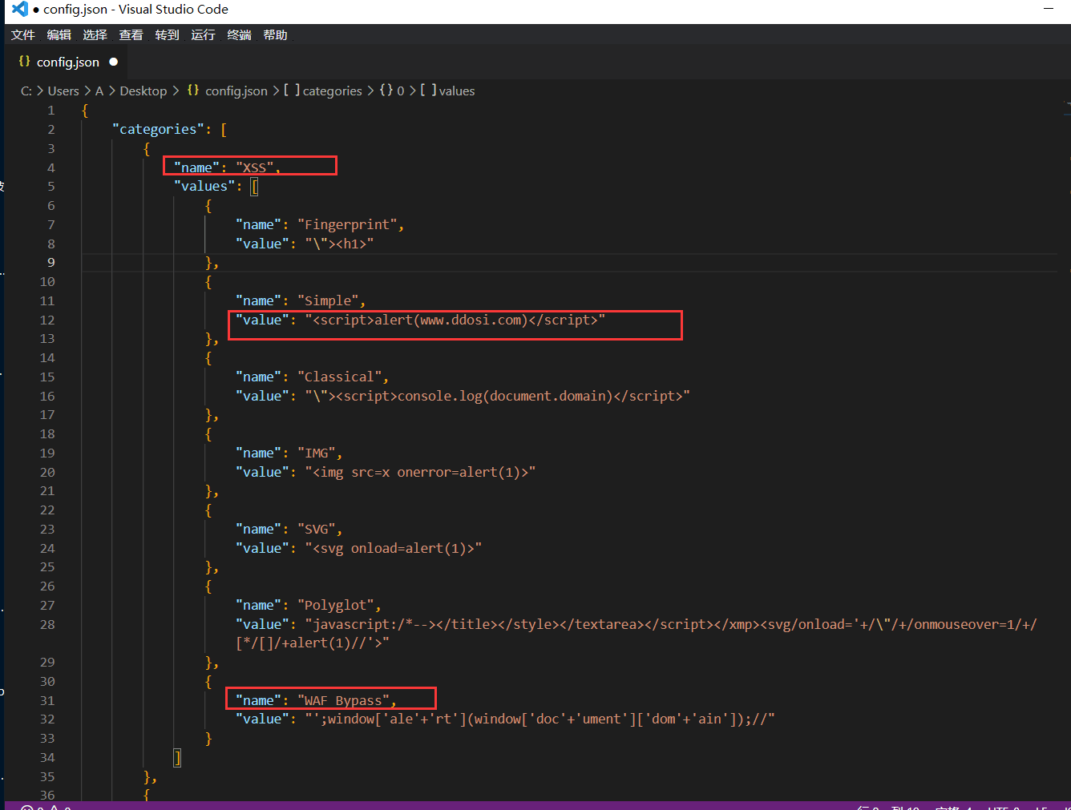1071x810 pixels.
Task: Open the 帮助 menu
Action: click(x=275, y=34)
